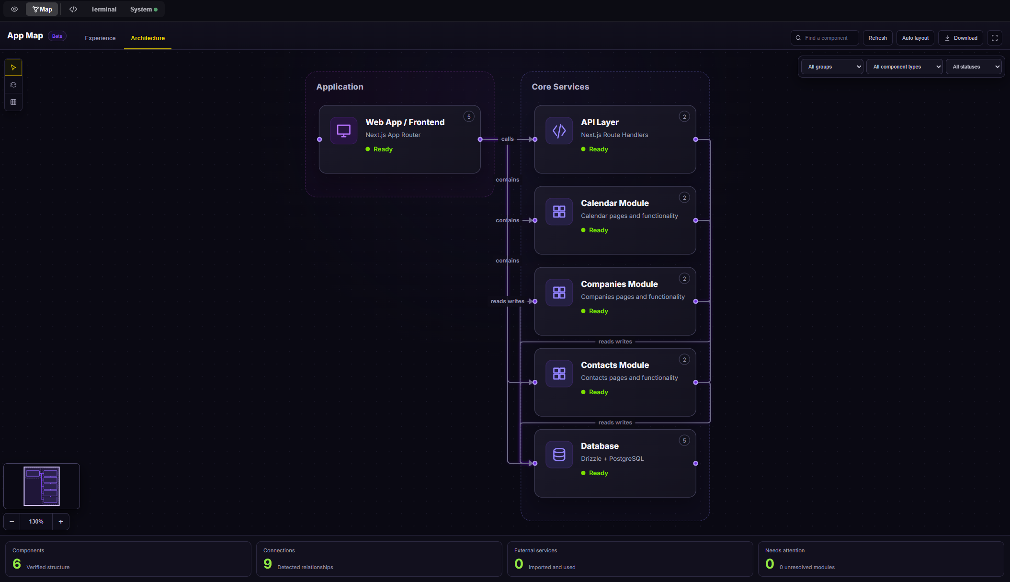Click the 130% zoom level value

[36, 522]
